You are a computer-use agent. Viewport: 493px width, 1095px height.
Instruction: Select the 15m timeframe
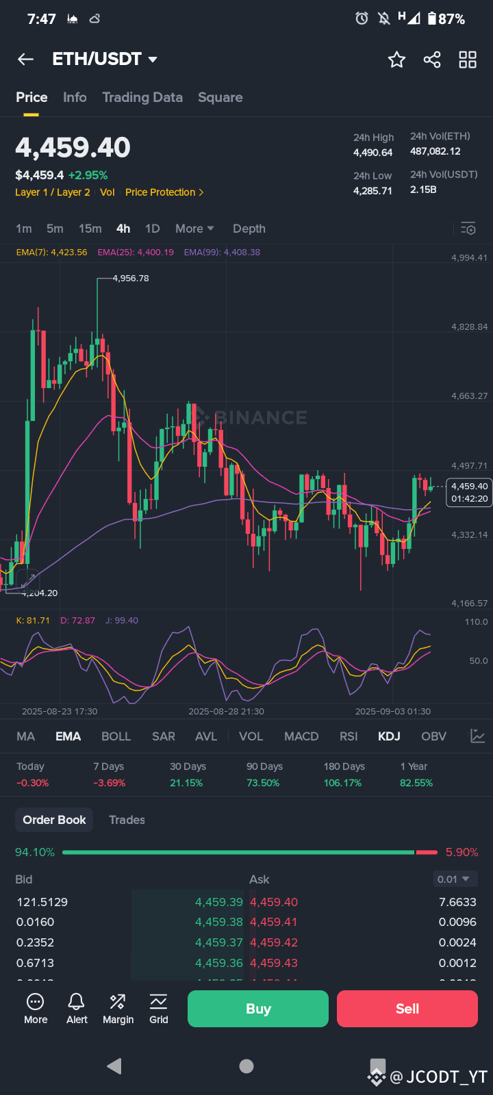[x=90, y=229]
